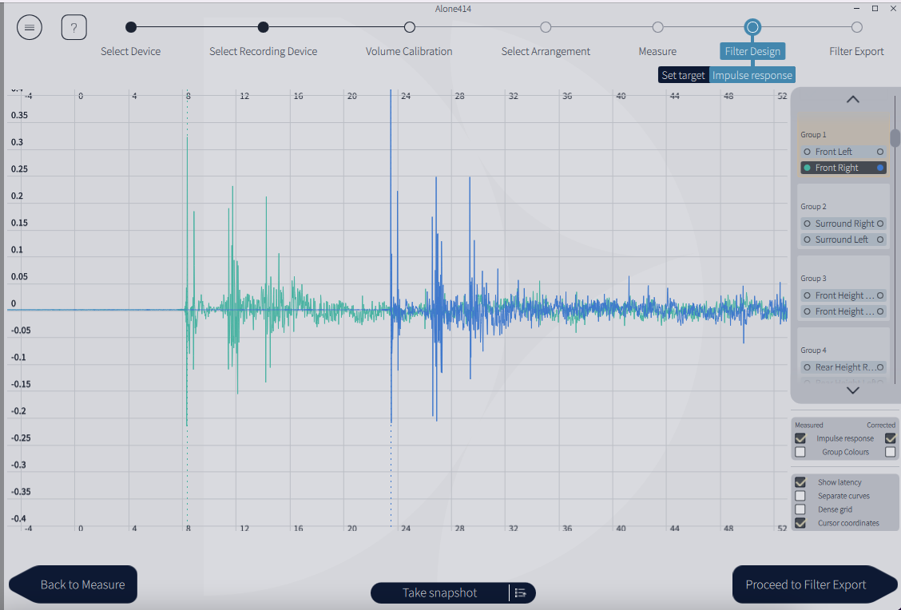Click the step circle above Volume Calibration
901x610 pixels.
tap(409, 27)
